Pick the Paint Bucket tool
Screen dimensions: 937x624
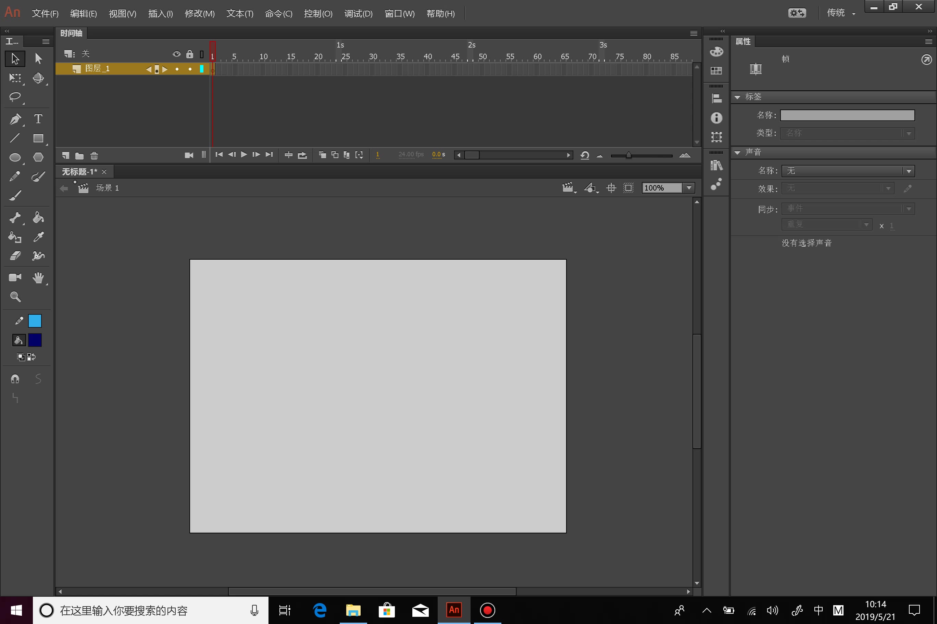pos(38,217)
